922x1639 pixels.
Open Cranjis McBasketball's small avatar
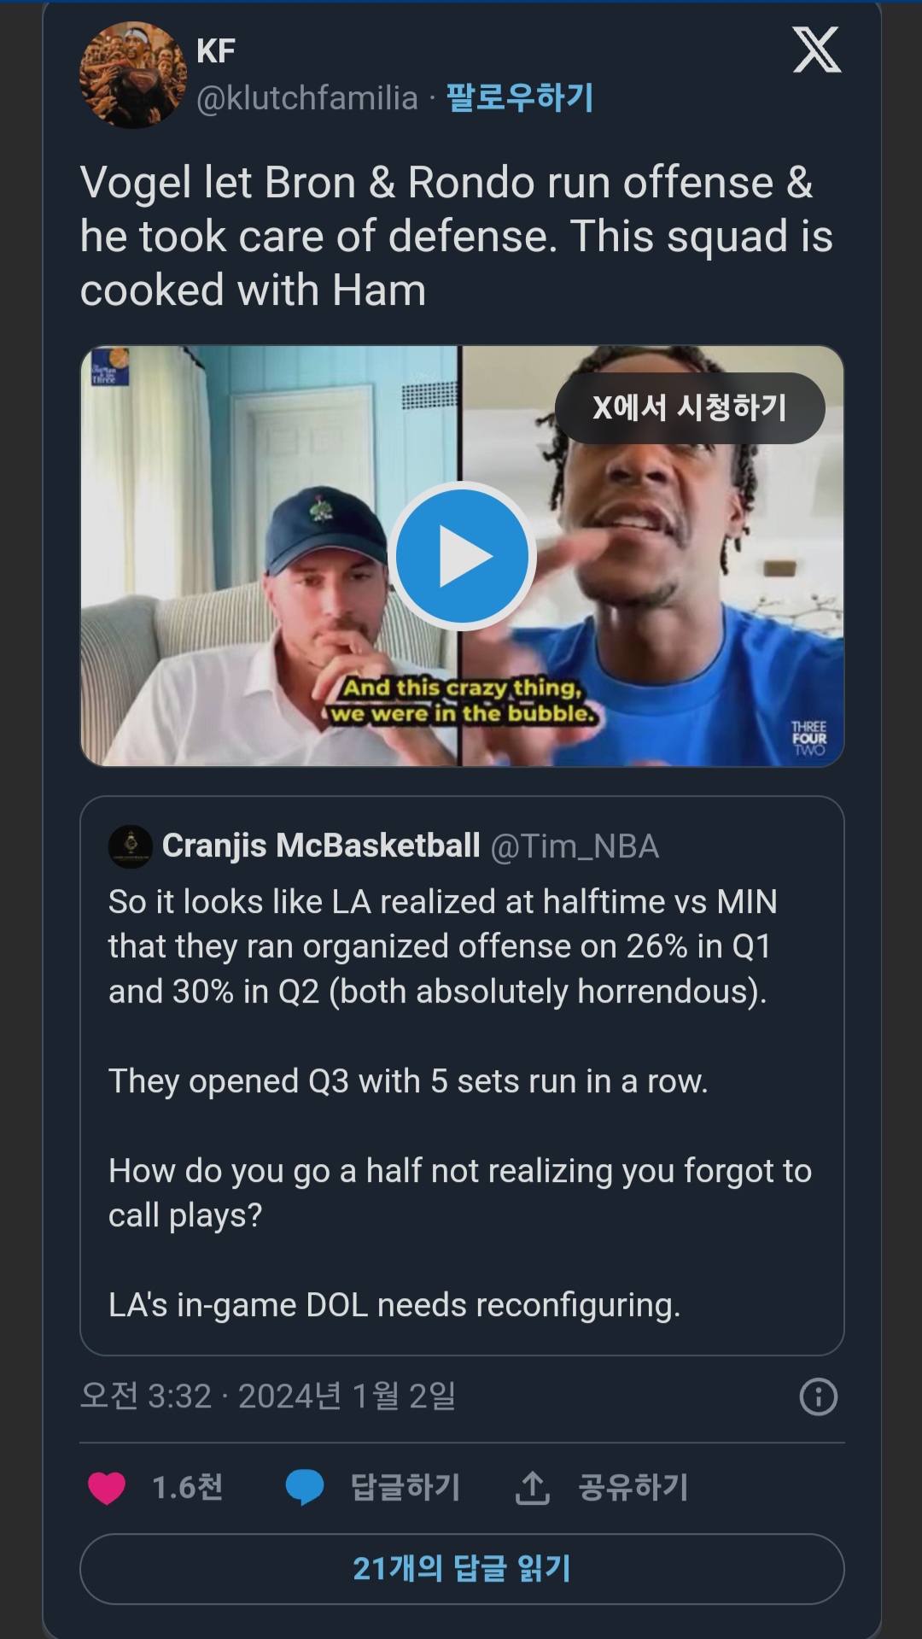(x=131, y=846)
